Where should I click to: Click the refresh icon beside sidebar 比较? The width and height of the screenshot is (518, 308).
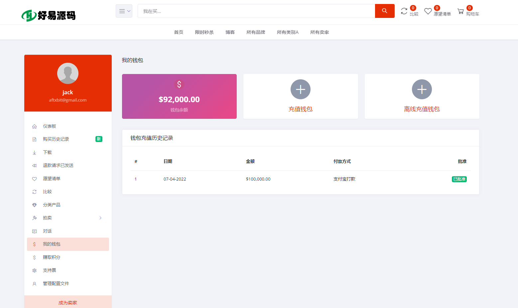coord(34,192)
